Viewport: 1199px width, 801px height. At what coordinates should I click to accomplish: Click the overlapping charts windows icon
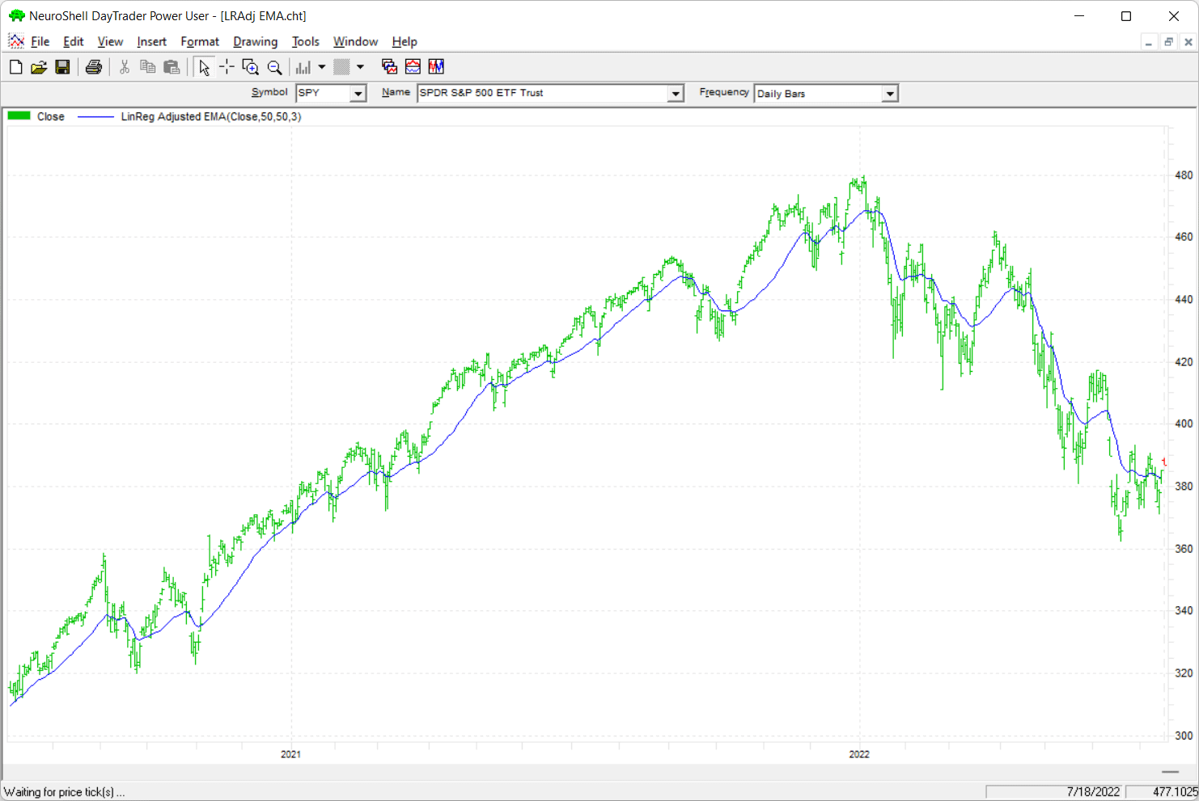pos(389,67)
